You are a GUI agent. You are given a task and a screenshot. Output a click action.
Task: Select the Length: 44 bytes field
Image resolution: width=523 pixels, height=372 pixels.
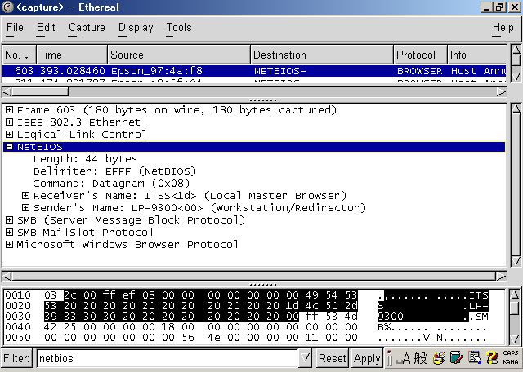[85, 159]
